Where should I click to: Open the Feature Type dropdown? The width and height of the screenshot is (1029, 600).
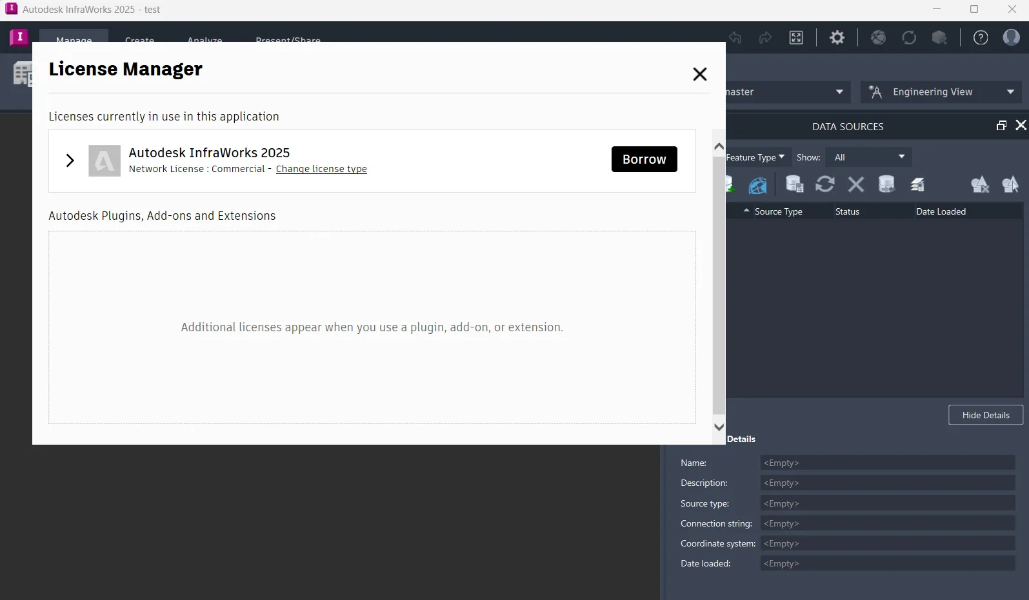coord(755,157)
